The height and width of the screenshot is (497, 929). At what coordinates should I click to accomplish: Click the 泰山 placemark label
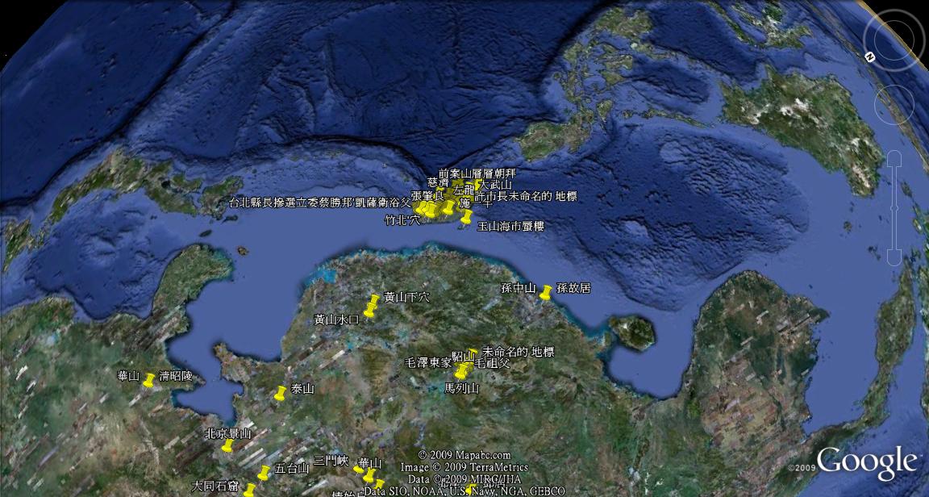click(x=302, y=389)
